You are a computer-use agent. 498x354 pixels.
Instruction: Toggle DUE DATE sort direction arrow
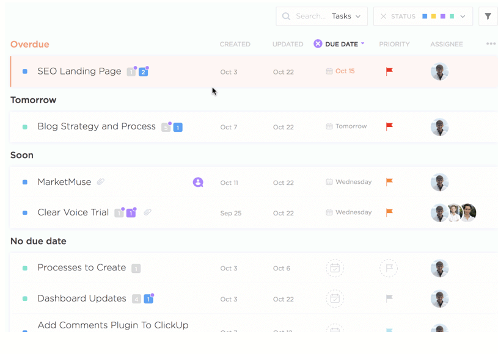coord(363,43)
